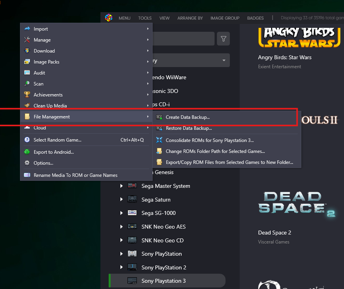This screenshot has width=344, height=289.
Task: Expand the Sega SG-1000 tree node
Action: [x=121, y=213]
